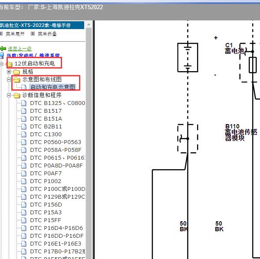Screen dimensions: 260x259
Task: Click document icon for DTC P0615、P0616
Action: tap(24, 158)
